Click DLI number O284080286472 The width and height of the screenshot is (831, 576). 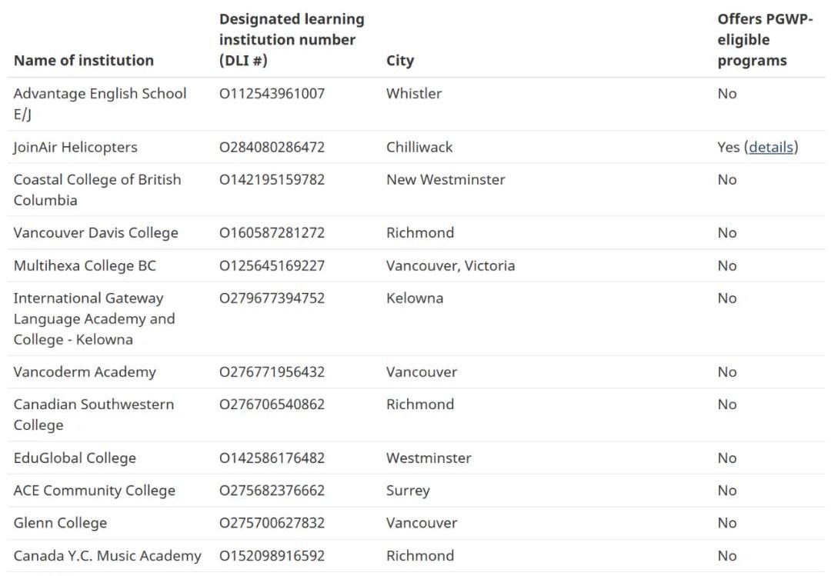[x=272, y=147]
